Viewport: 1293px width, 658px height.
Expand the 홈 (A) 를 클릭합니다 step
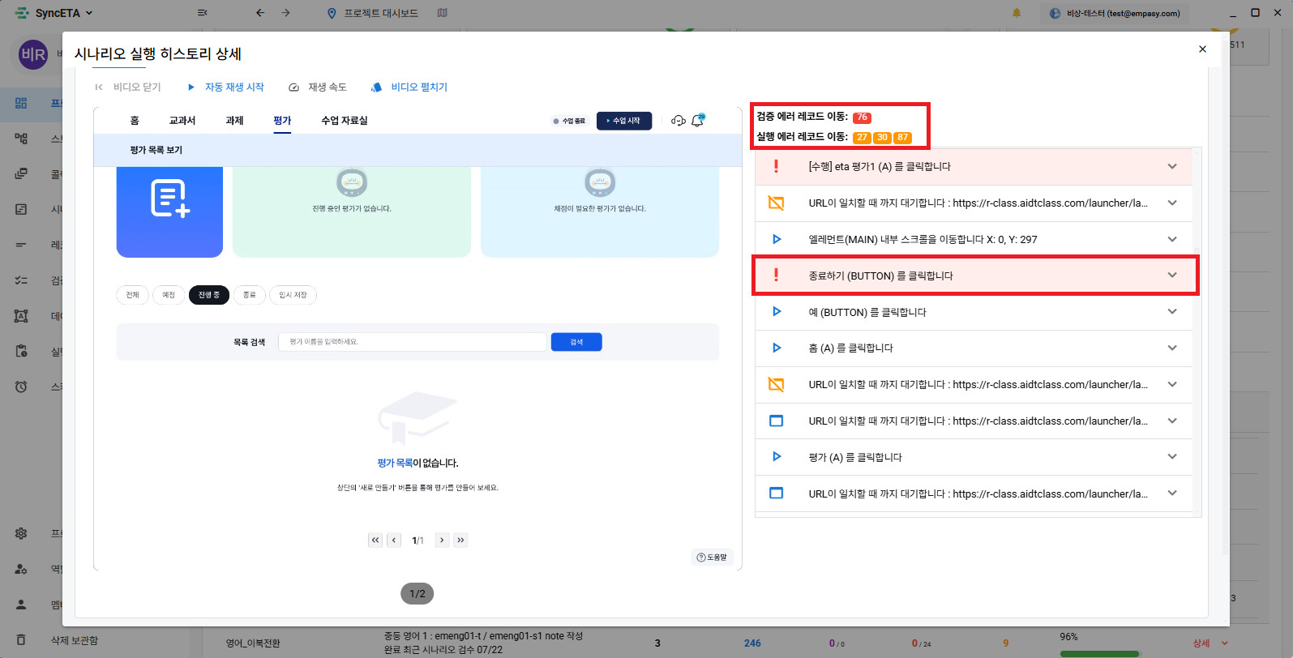coord(1171,348)
